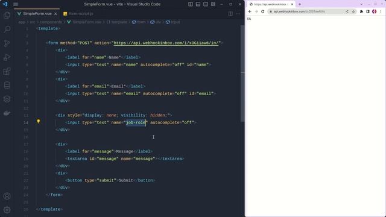Open a new tab in Chrome
The image size is (386, 217).
[x=300, y=4]
